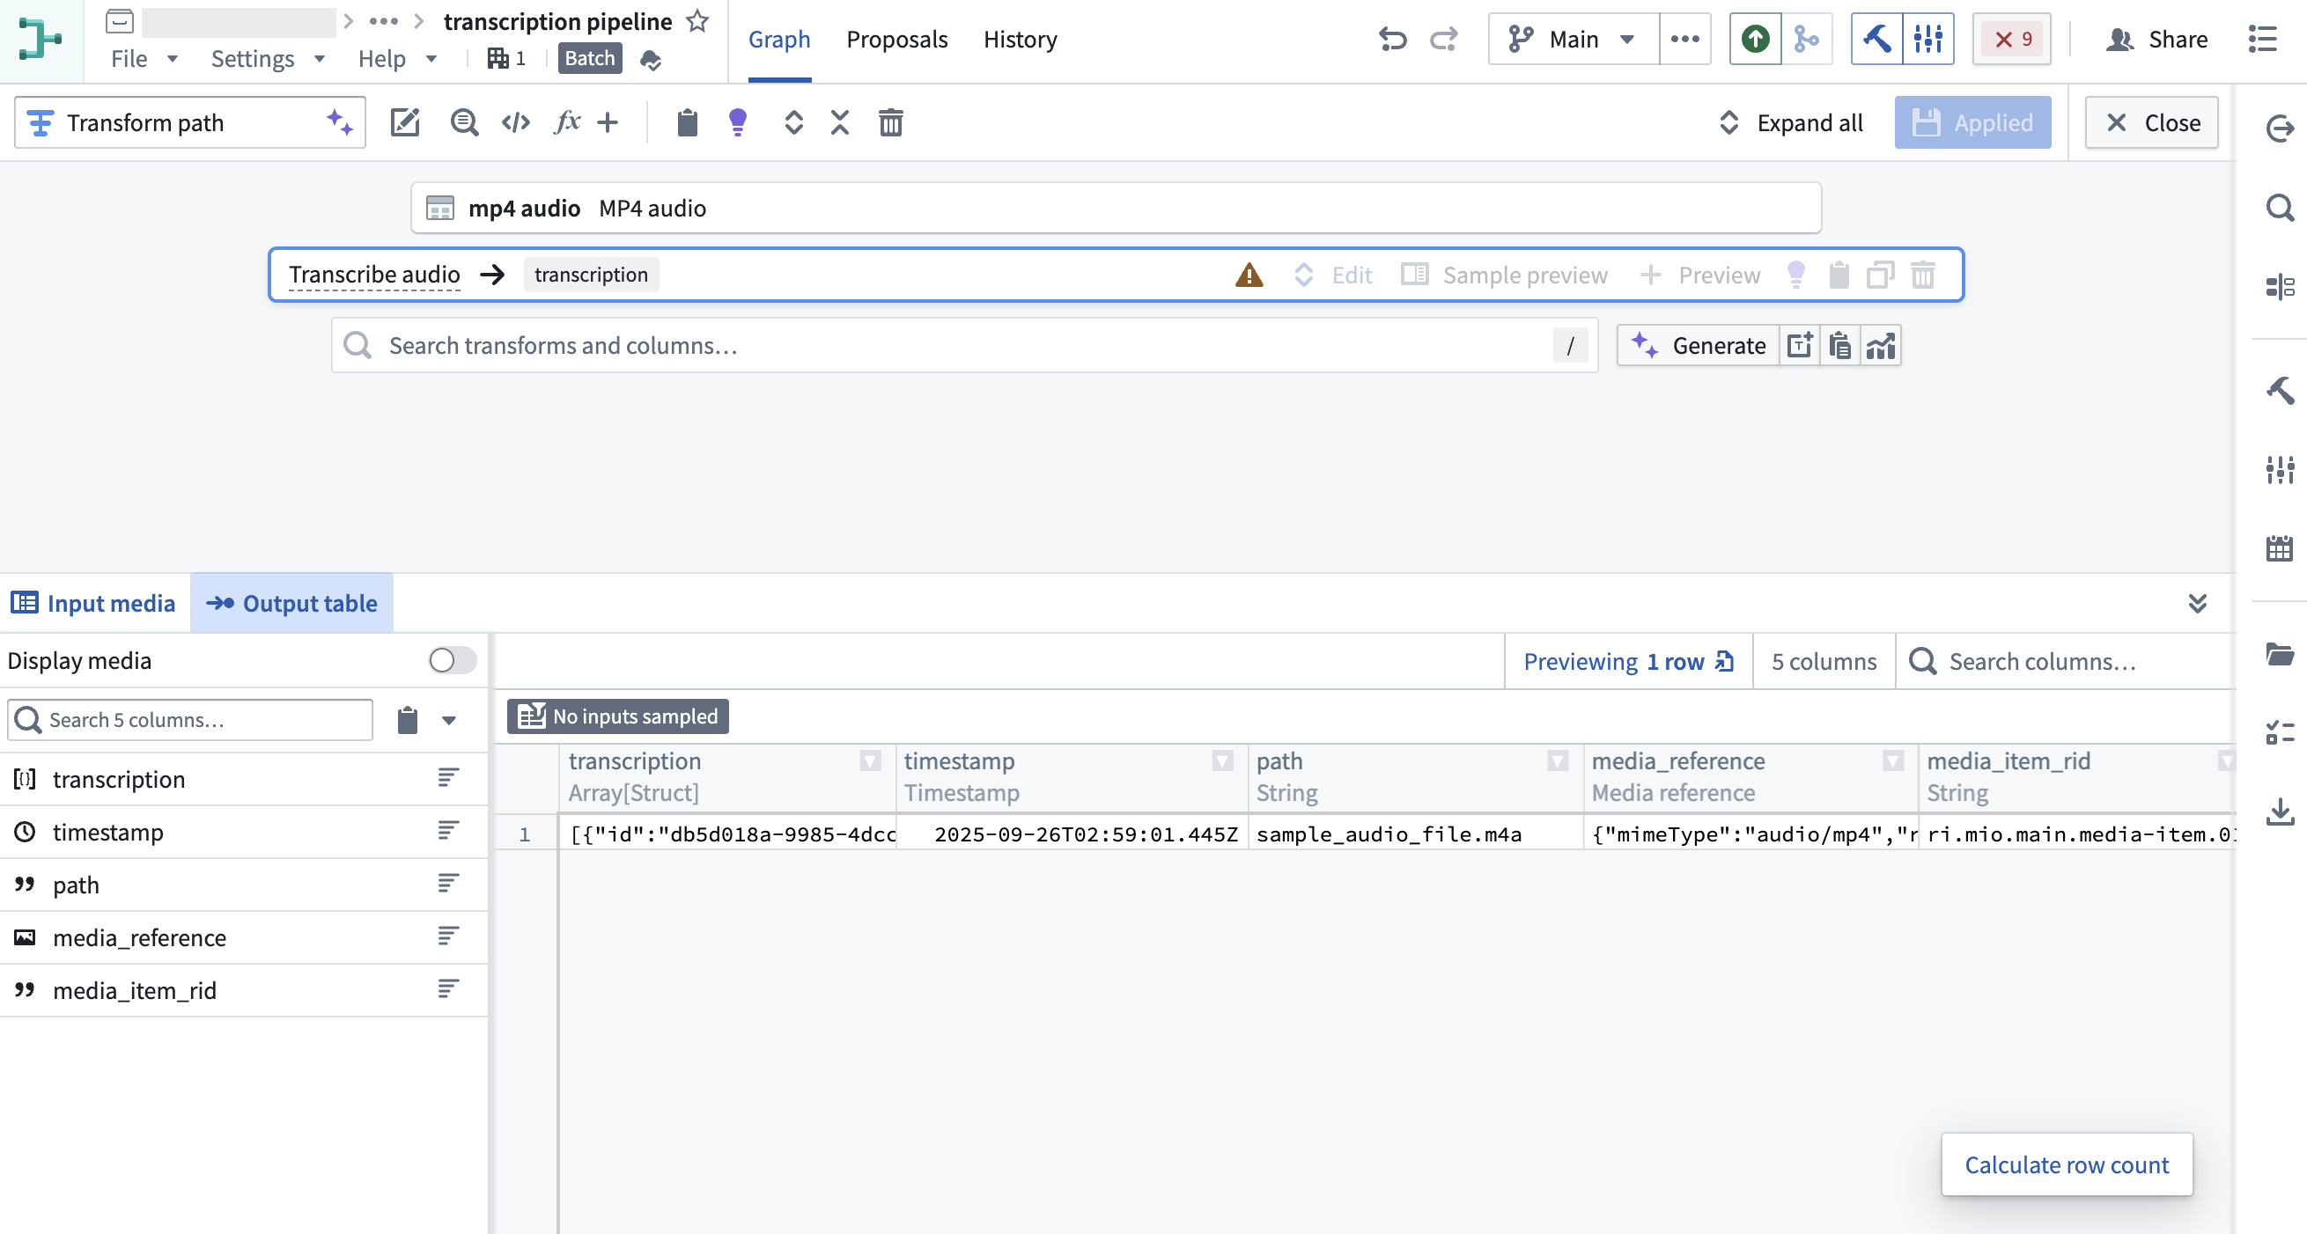Click the sample_audio_file.m4a path cell
The height and width of the screenshot is (1234, 2307).
tap(1415, 834)
